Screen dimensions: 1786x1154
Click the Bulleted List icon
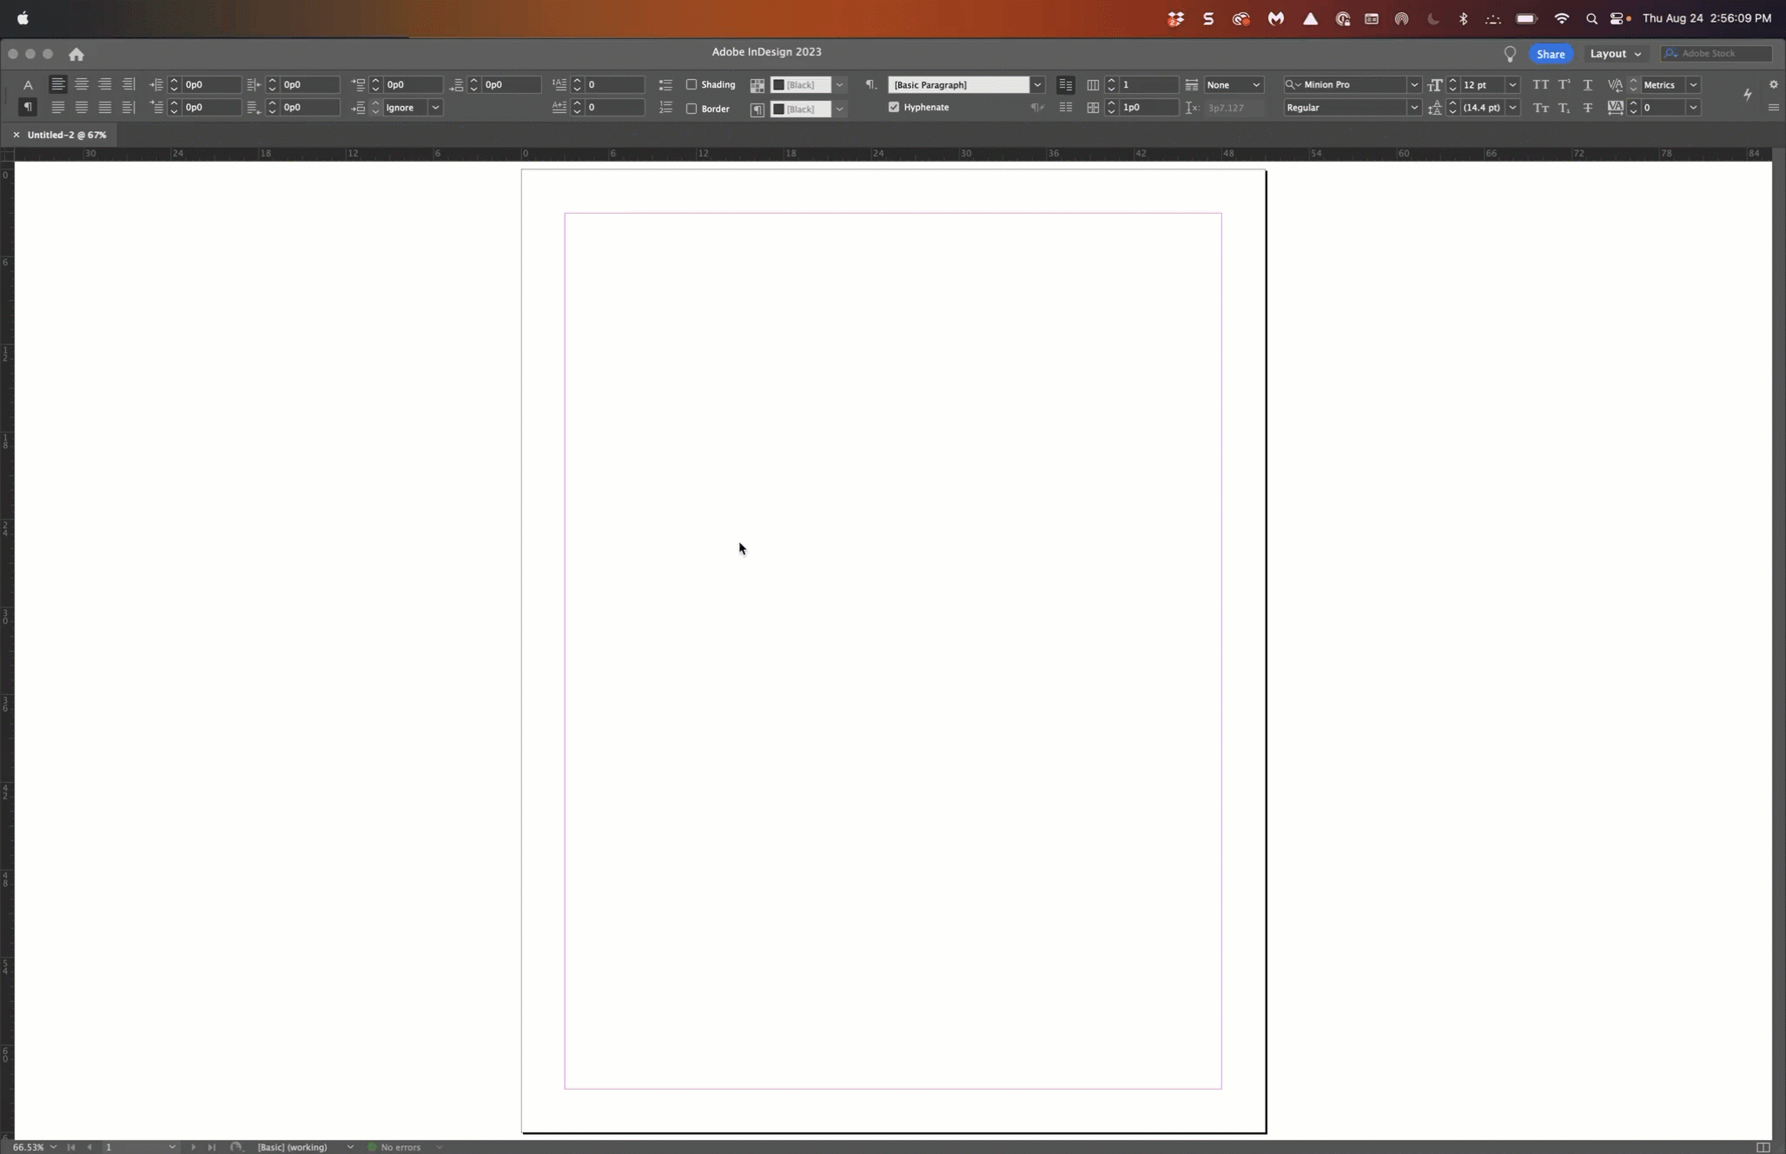point(665,84)
